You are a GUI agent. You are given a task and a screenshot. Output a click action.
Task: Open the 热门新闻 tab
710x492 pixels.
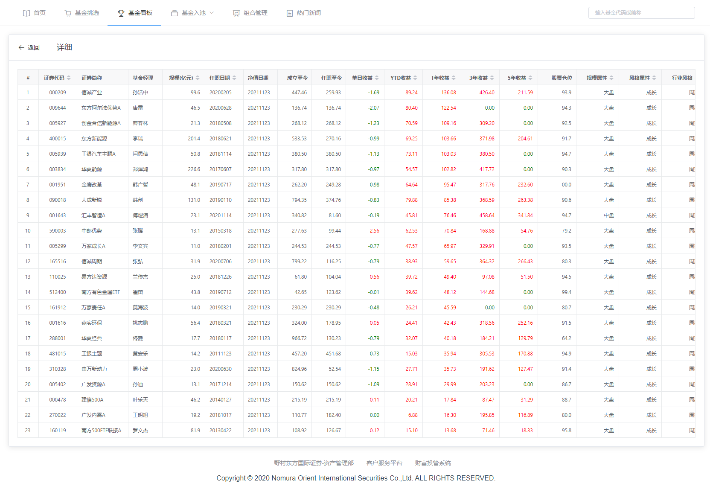coord(303,13)
